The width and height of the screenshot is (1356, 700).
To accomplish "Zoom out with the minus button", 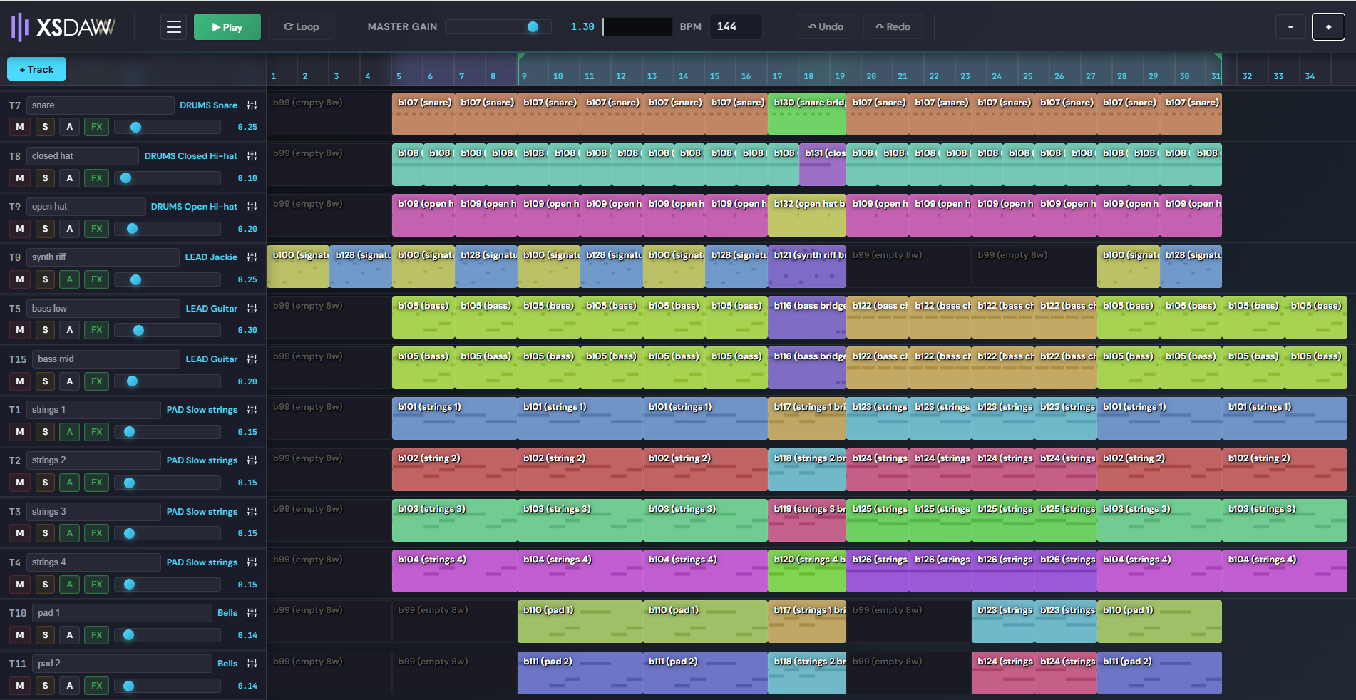I will tap(1290, 26).
